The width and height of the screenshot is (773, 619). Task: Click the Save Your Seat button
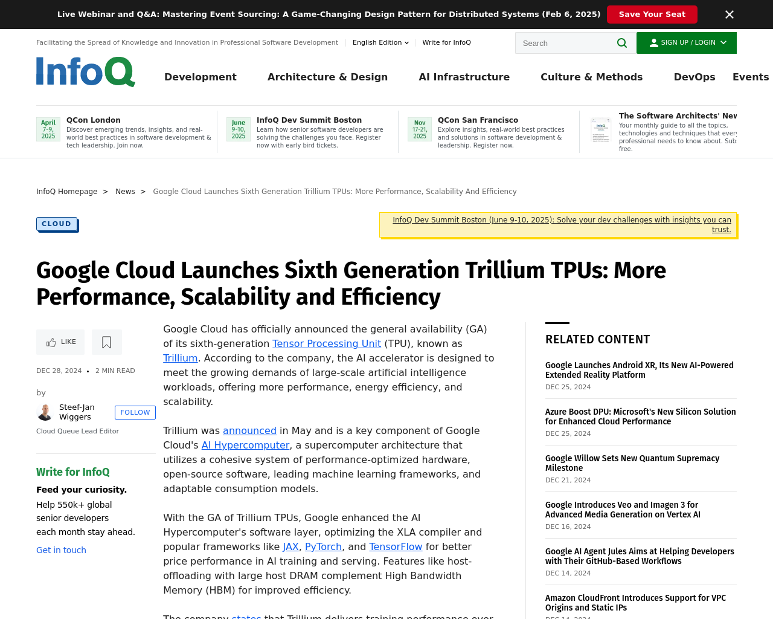pos(652,15)
